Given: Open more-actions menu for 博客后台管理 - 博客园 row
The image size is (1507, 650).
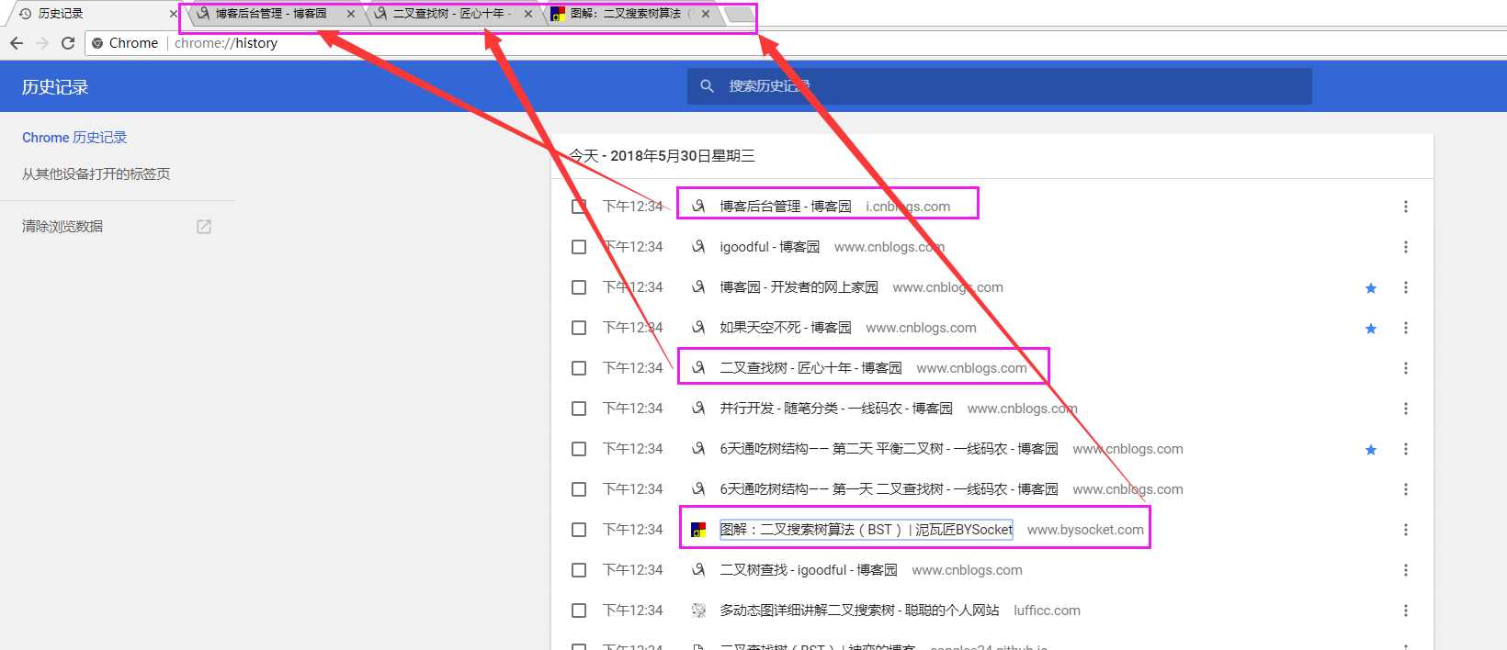Looking at the screenshot, I should (x=1406, y=207).
